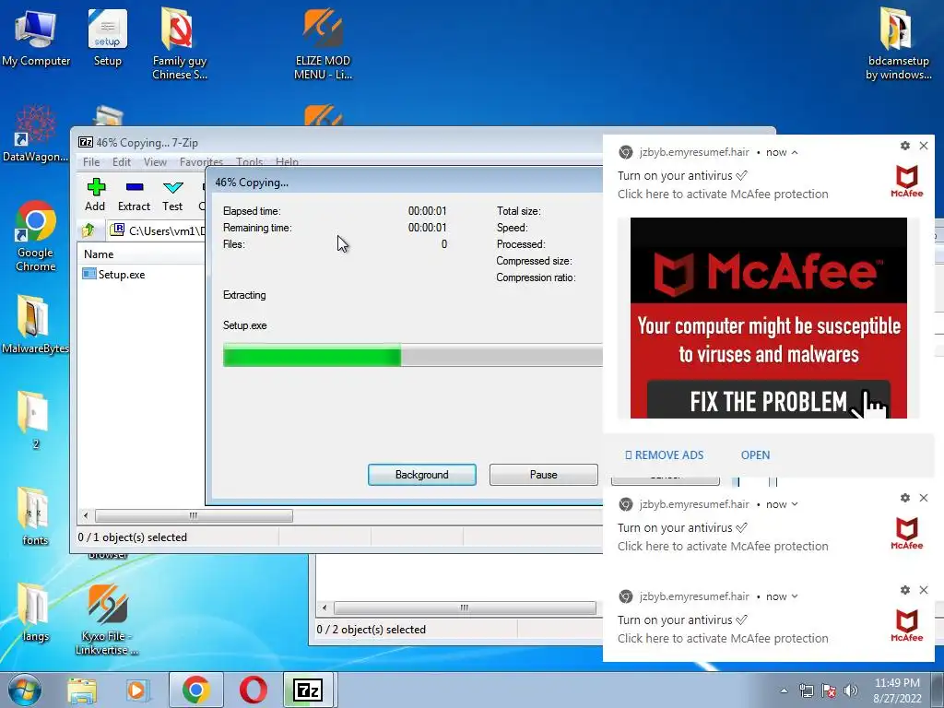
Task: Select the fonts folder on desktop
Action: click(35, 516)
